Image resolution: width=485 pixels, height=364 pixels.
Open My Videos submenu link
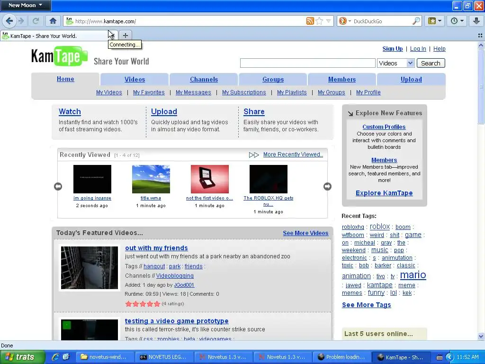tap(109, 92)
